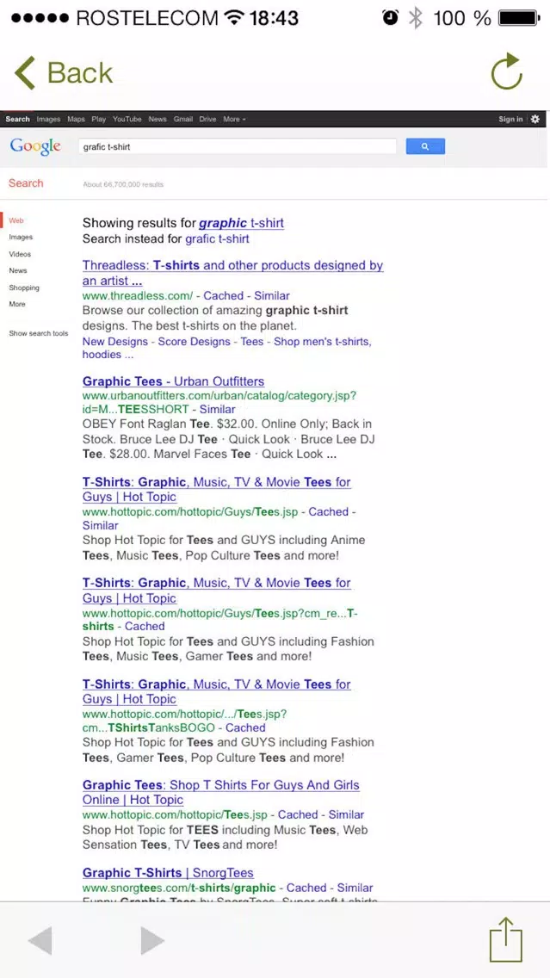Tap the battery indicator icon

519,18
